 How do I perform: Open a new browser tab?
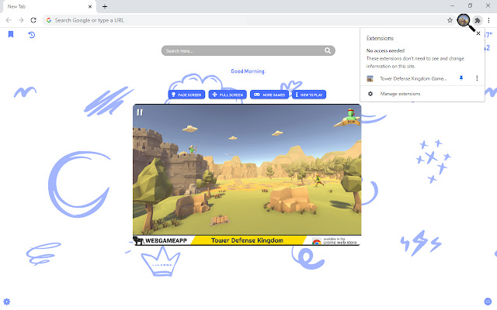(x=105, y=6)
